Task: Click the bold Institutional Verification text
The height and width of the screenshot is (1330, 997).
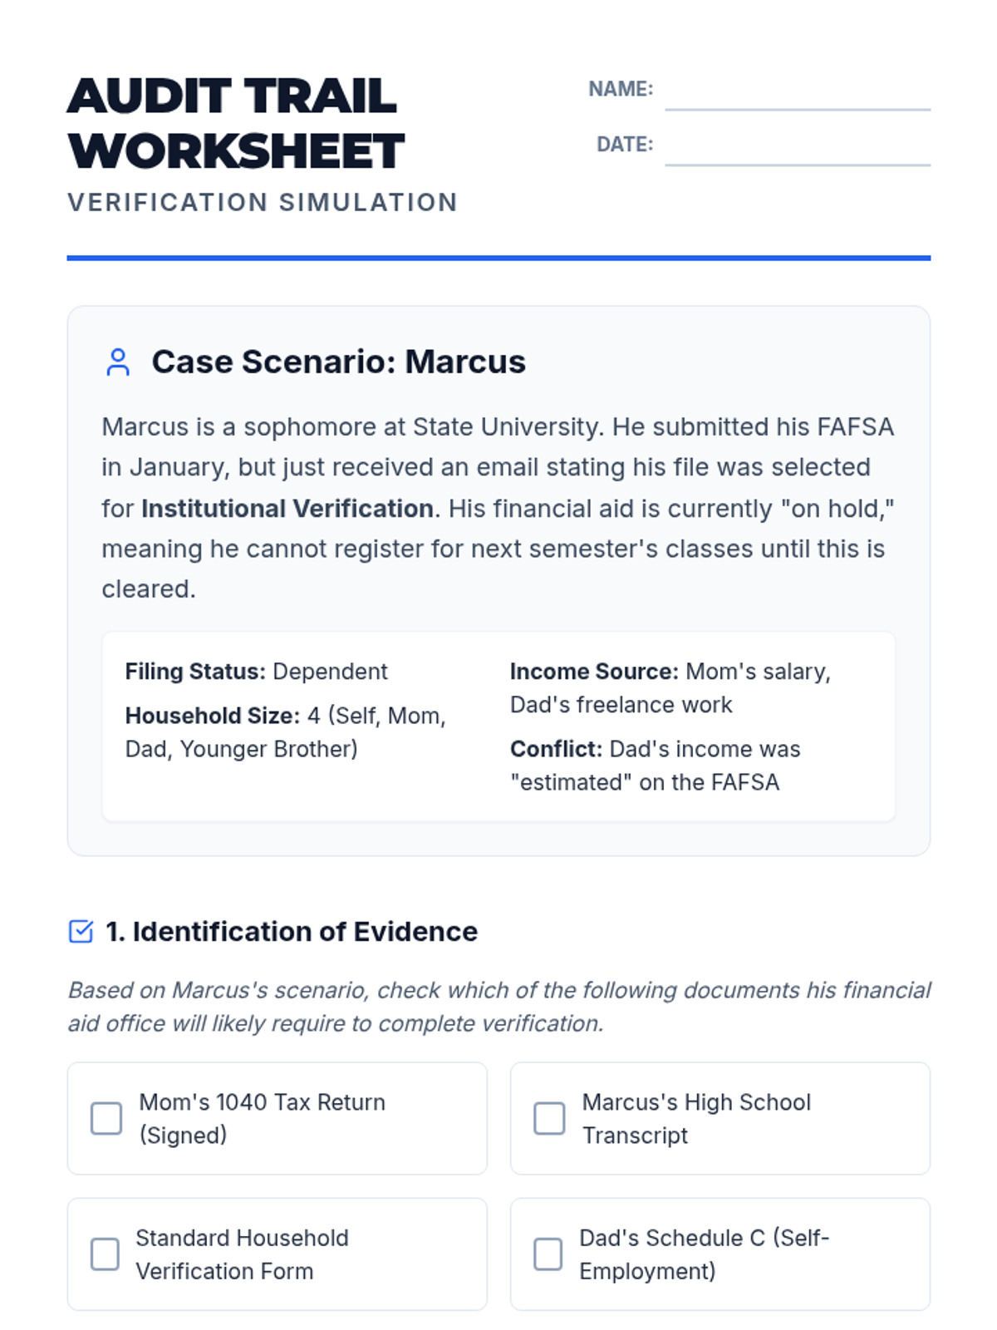Action: (287, 508)
